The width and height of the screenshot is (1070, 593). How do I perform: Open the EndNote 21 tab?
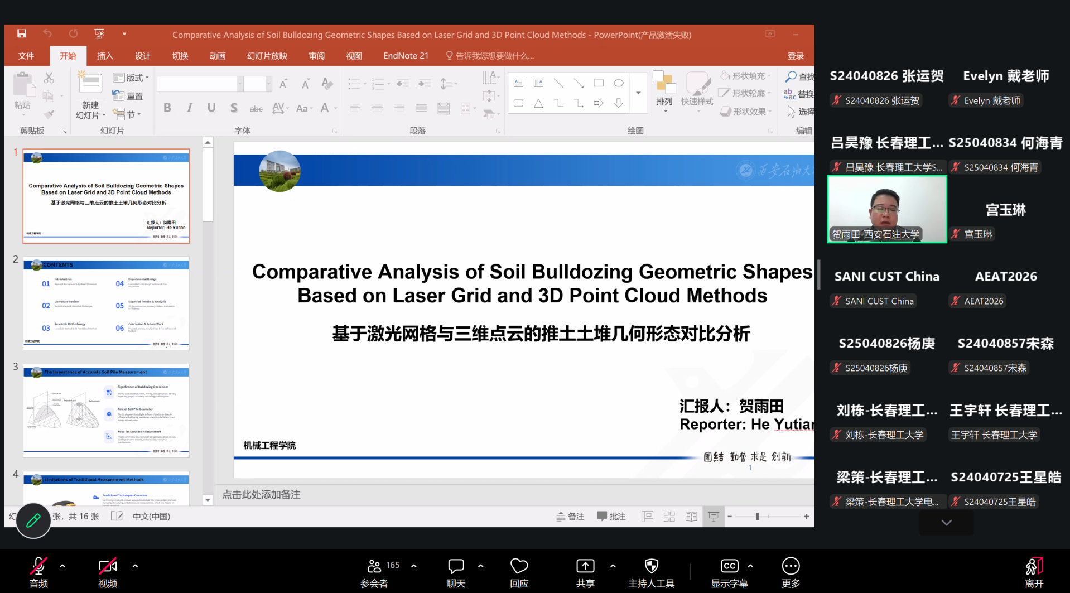406,56
